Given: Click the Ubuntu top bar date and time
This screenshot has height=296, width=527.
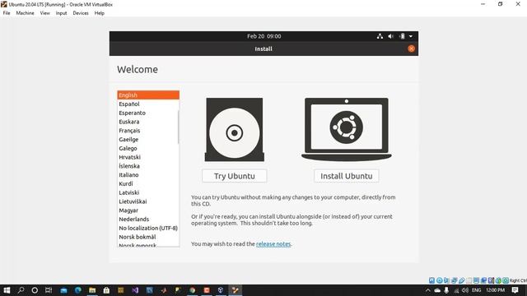Looking at the screenshot, I should pyautogui.click(x=263, y=36).
